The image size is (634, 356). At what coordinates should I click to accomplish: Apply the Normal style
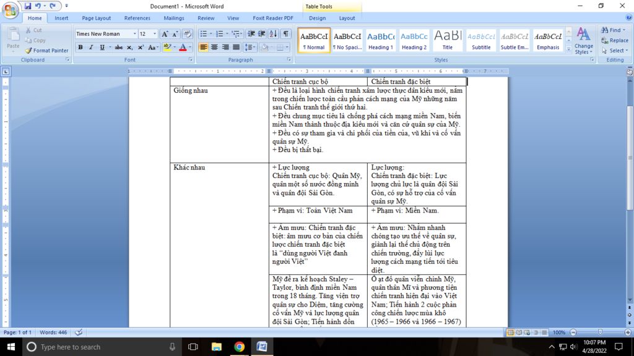click(314, 40)
